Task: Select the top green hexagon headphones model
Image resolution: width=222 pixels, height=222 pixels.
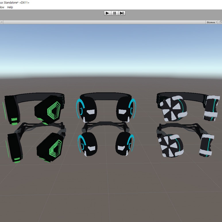Action: [x=34, y=109]
